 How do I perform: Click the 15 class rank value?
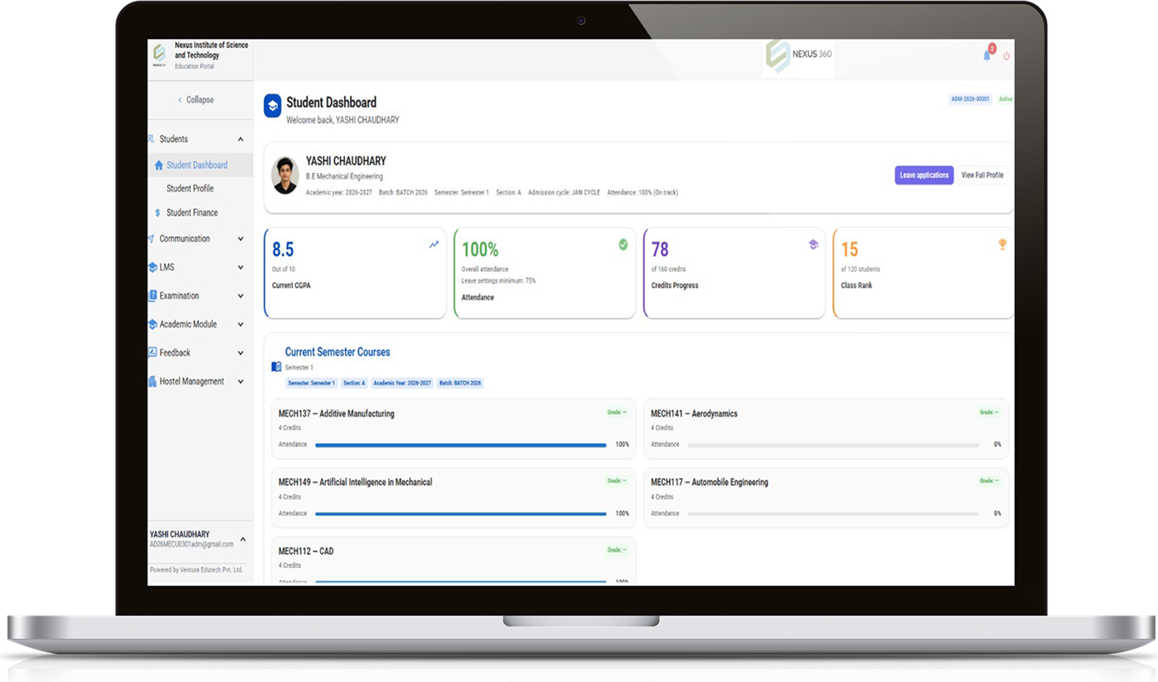coord(849,250)
